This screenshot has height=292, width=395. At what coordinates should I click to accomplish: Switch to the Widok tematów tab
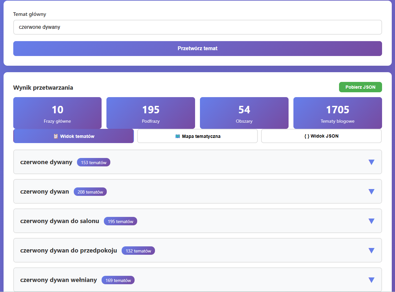tap(73, 136)
